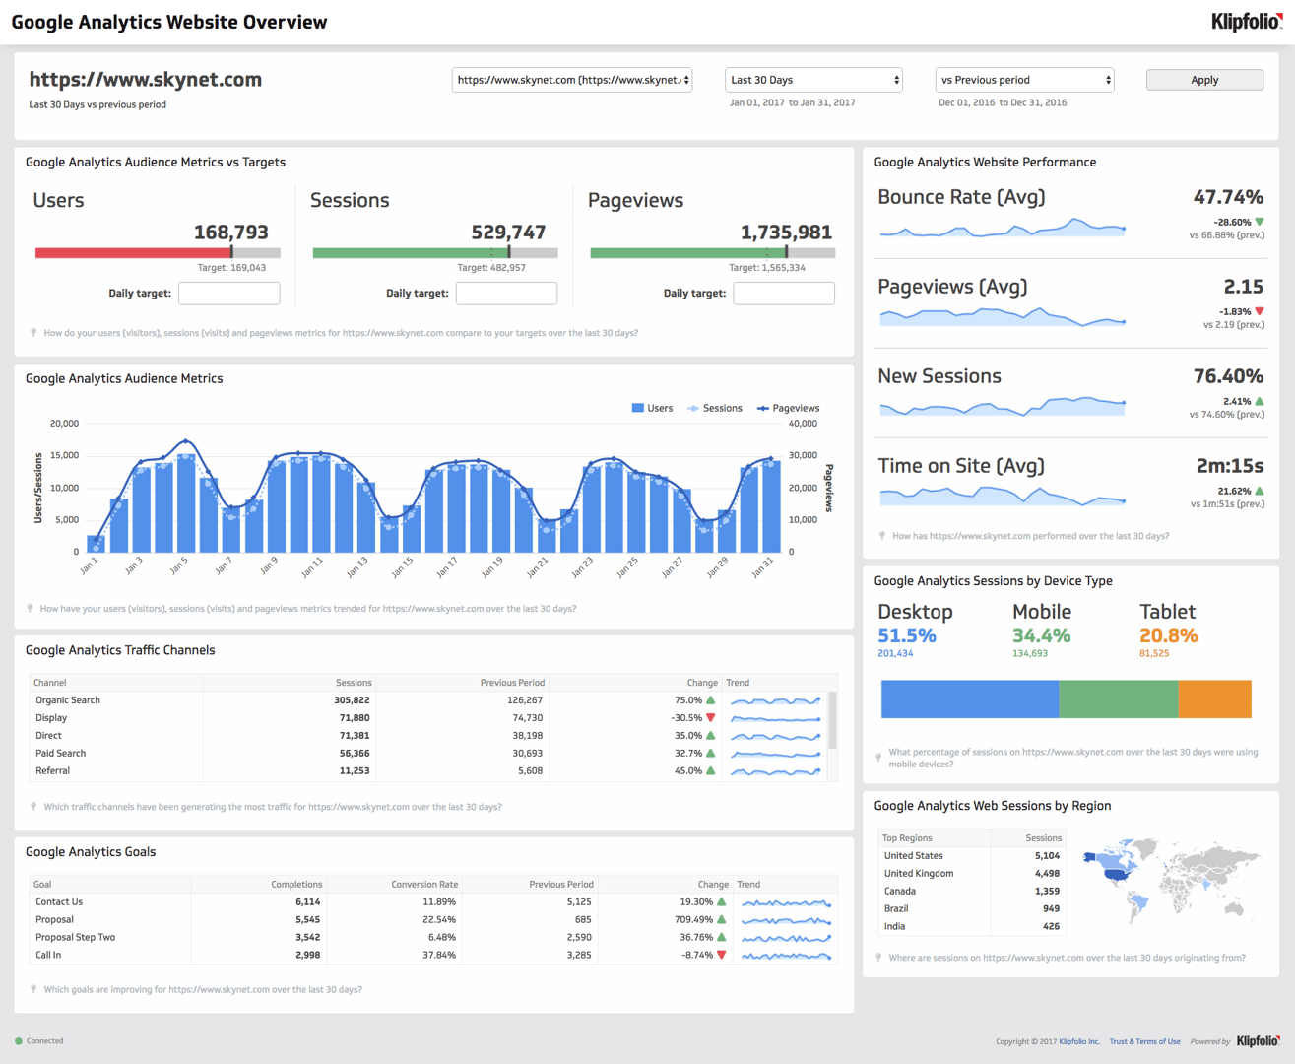Toggle the Users series in the chart legend
The width and height of the screenshot is (1295, 1064).
point(652,407)
